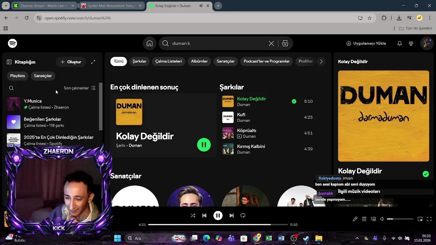Open Chrome extensions puzzle icon
The image size is (436, 245).
384,18
